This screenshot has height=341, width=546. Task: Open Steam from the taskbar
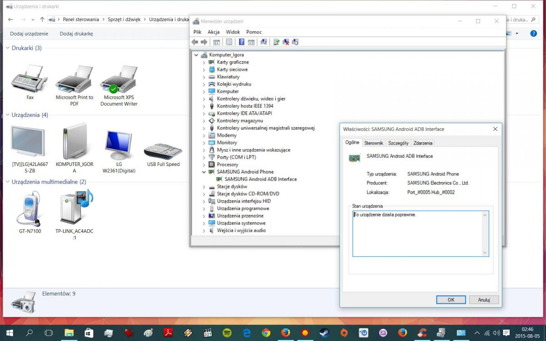point(324,333)
